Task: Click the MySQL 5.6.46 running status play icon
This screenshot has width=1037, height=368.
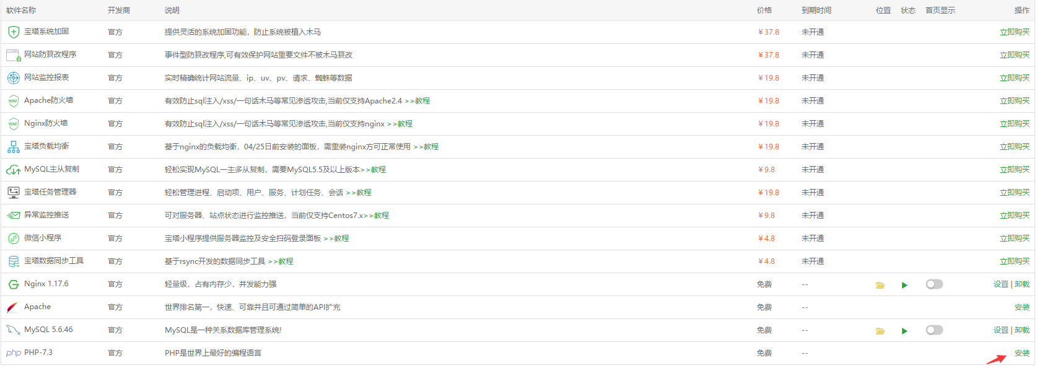Action: coord(904,331)
